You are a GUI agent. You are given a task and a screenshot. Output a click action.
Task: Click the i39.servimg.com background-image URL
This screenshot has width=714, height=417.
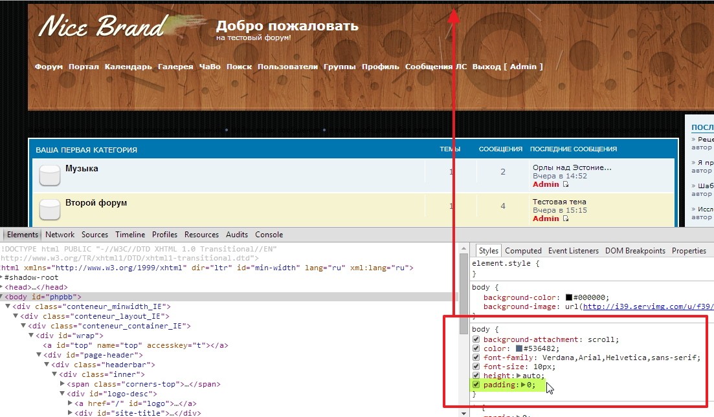pos(648,306)
